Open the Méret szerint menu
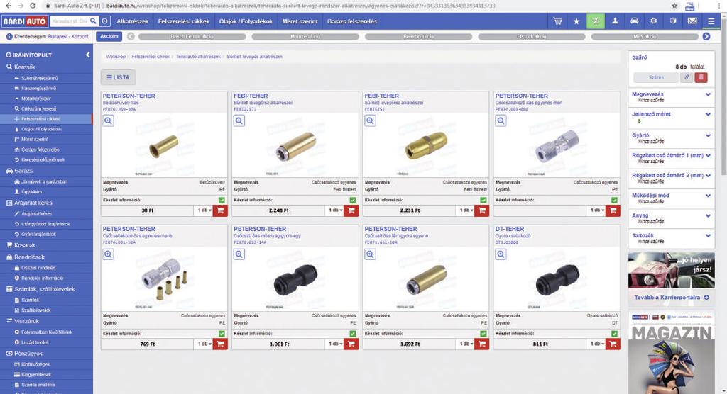This screenshot has height=394, width=727. point(300,21)
